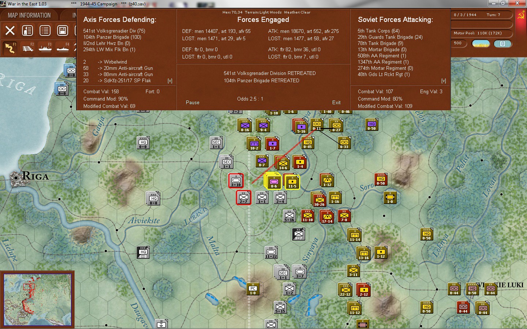Toggle the weather display pill with wheat field
Image resolution: width=527 pixels, height=329 pixels.
point(481,44)
